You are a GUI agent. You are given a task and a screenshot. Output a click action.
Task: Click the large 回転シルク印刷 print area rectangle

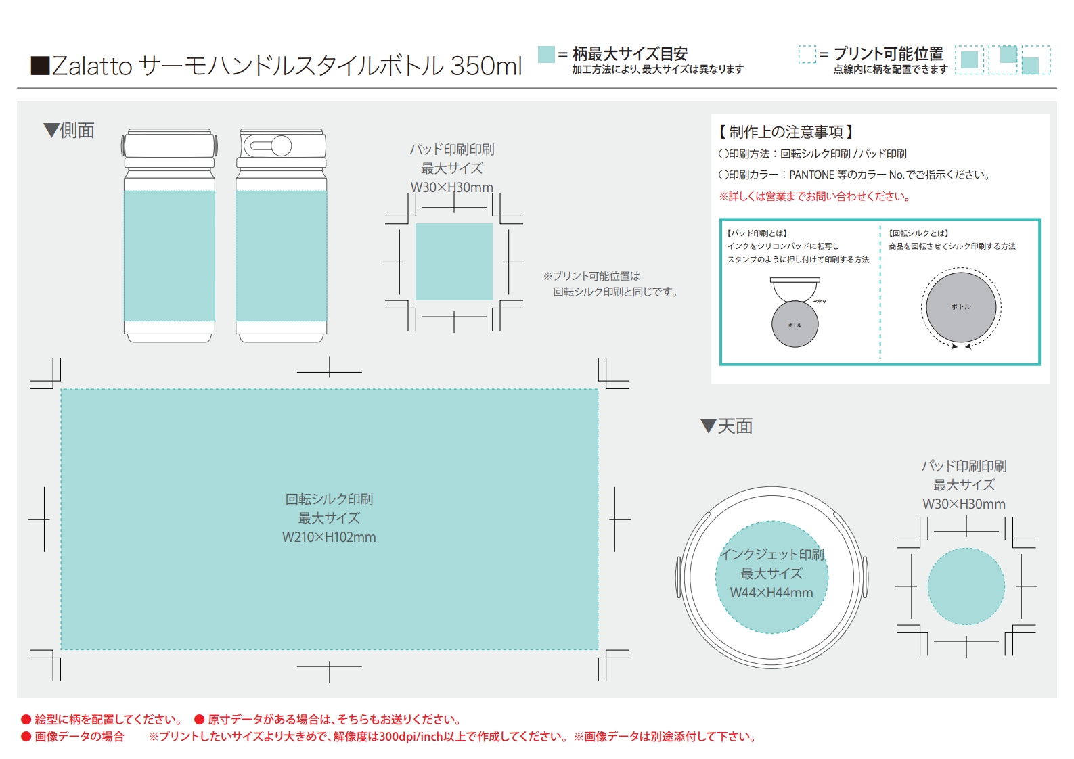point(330,519)
